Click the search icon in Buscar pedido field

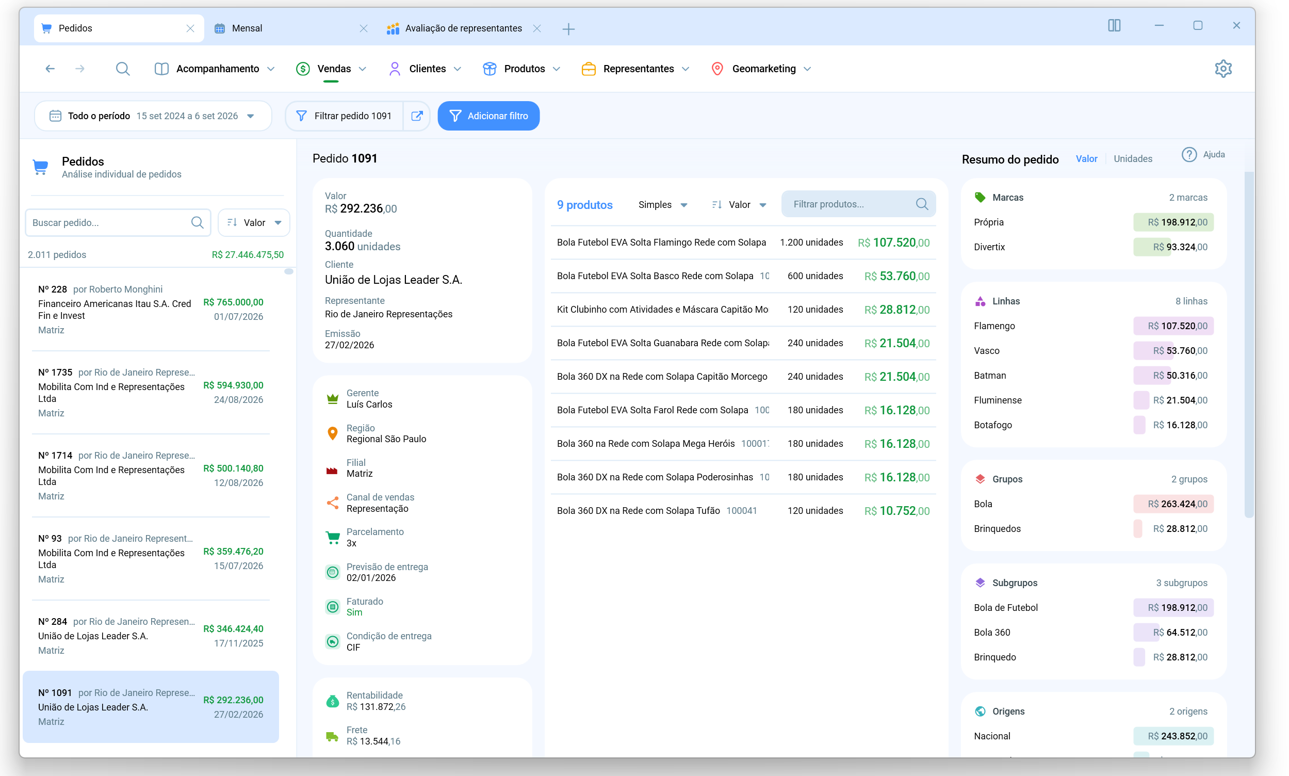tap(197, 223)
